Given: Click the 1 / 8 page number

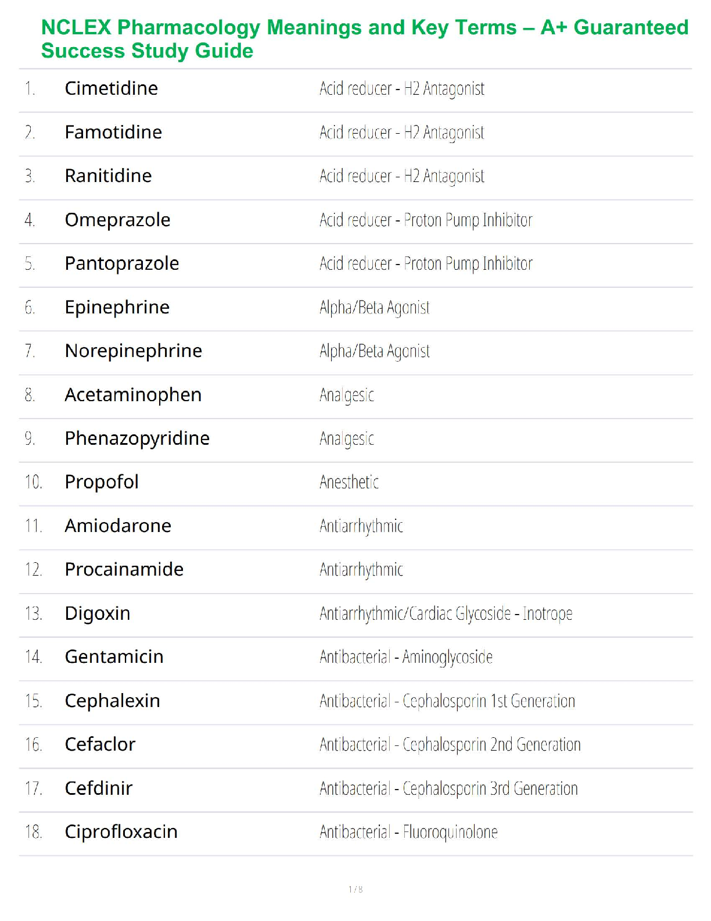Looking at the screenshot, I should click(355, 889).
